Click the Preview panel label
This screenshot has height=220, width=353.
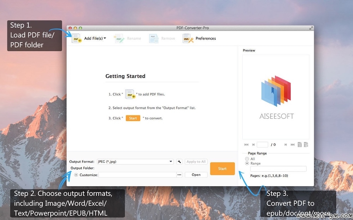click(249, 50)
